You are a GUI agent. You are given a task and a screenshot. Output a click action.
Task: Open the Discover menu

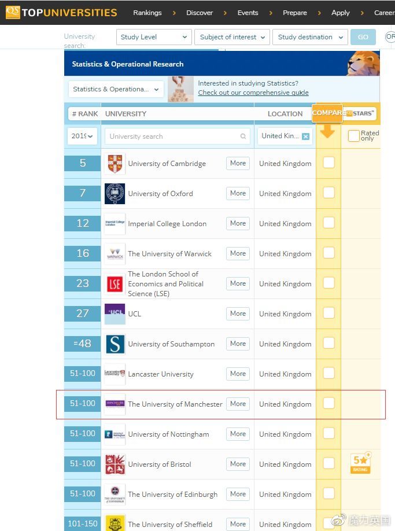point(200,13)
